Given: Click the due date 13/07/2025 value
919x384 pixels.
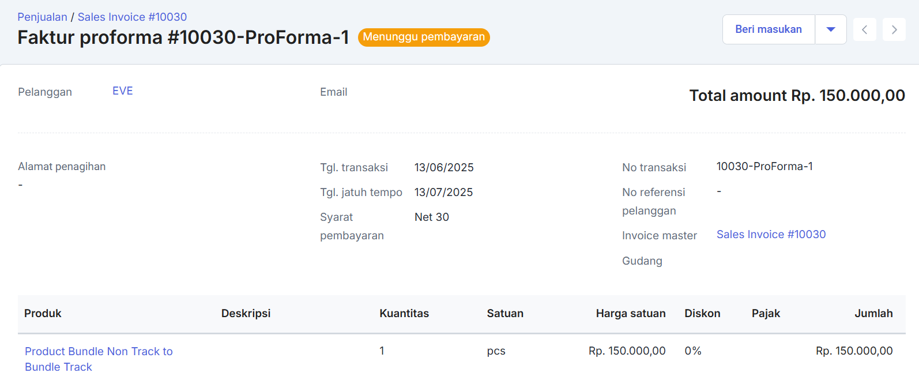Looking at the screenshot, I should pyautogui.click(x=443, y=193).
